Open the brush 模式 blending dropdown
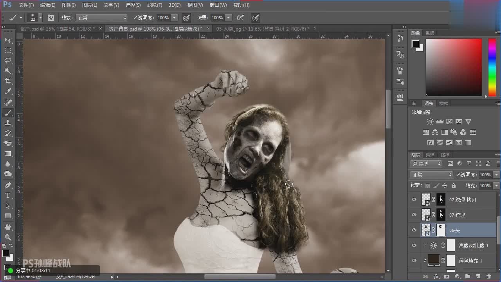Image resolution: width=501 pixels, height=282 pixels. [102, 18]
